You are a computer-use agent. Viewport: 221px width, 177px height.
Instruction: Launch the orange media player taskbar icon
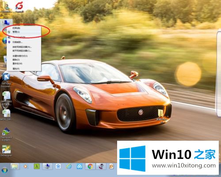(x=26, y=166)
